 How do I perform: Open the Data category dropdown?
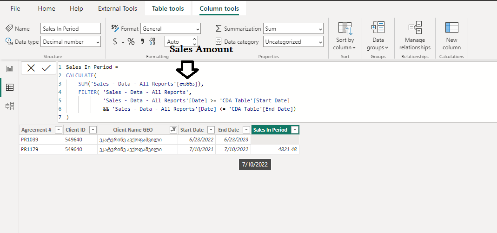coord(293,41)
